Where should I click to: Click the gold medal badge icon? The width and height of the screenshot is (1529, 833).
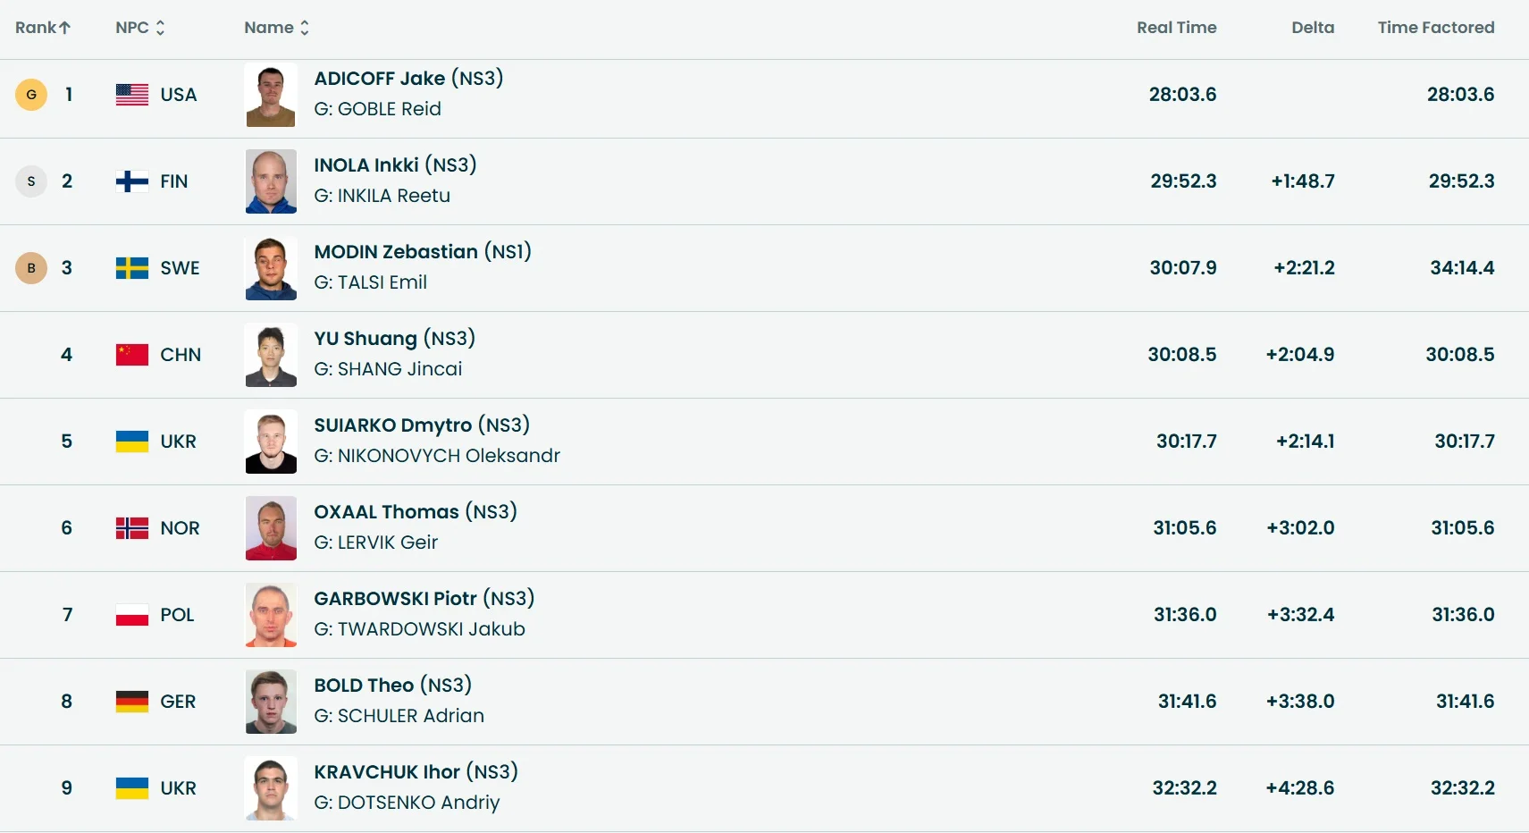(x=31, y=95)
